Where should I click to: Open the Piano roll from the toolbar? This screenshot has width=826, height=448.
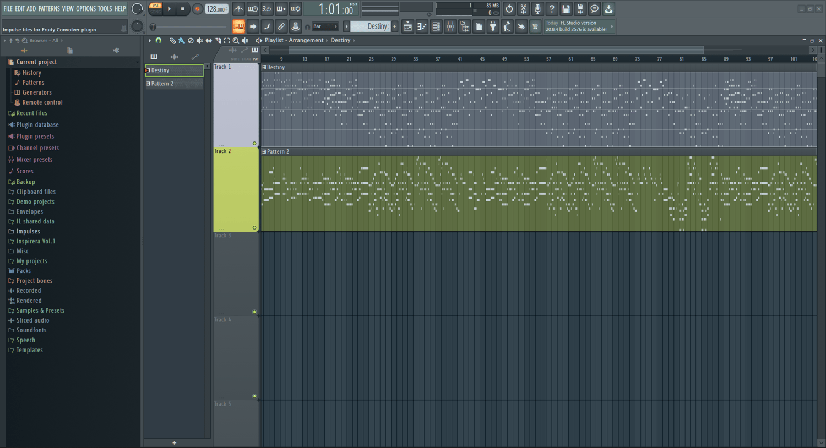pyautogui.click(x=422, y=26)
